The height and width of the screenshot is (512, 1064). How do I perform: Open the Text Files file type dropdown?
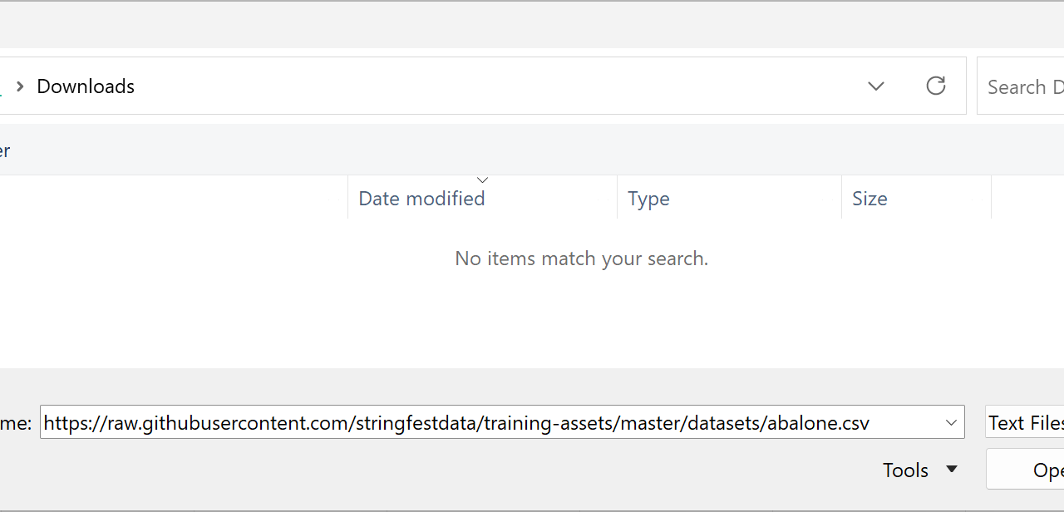click(x=1026, y=423)
